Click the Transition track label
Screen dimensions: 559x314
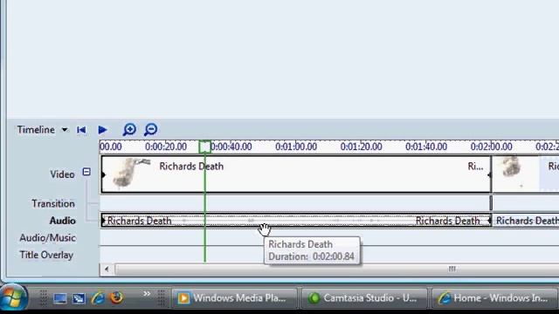[53, 203]
